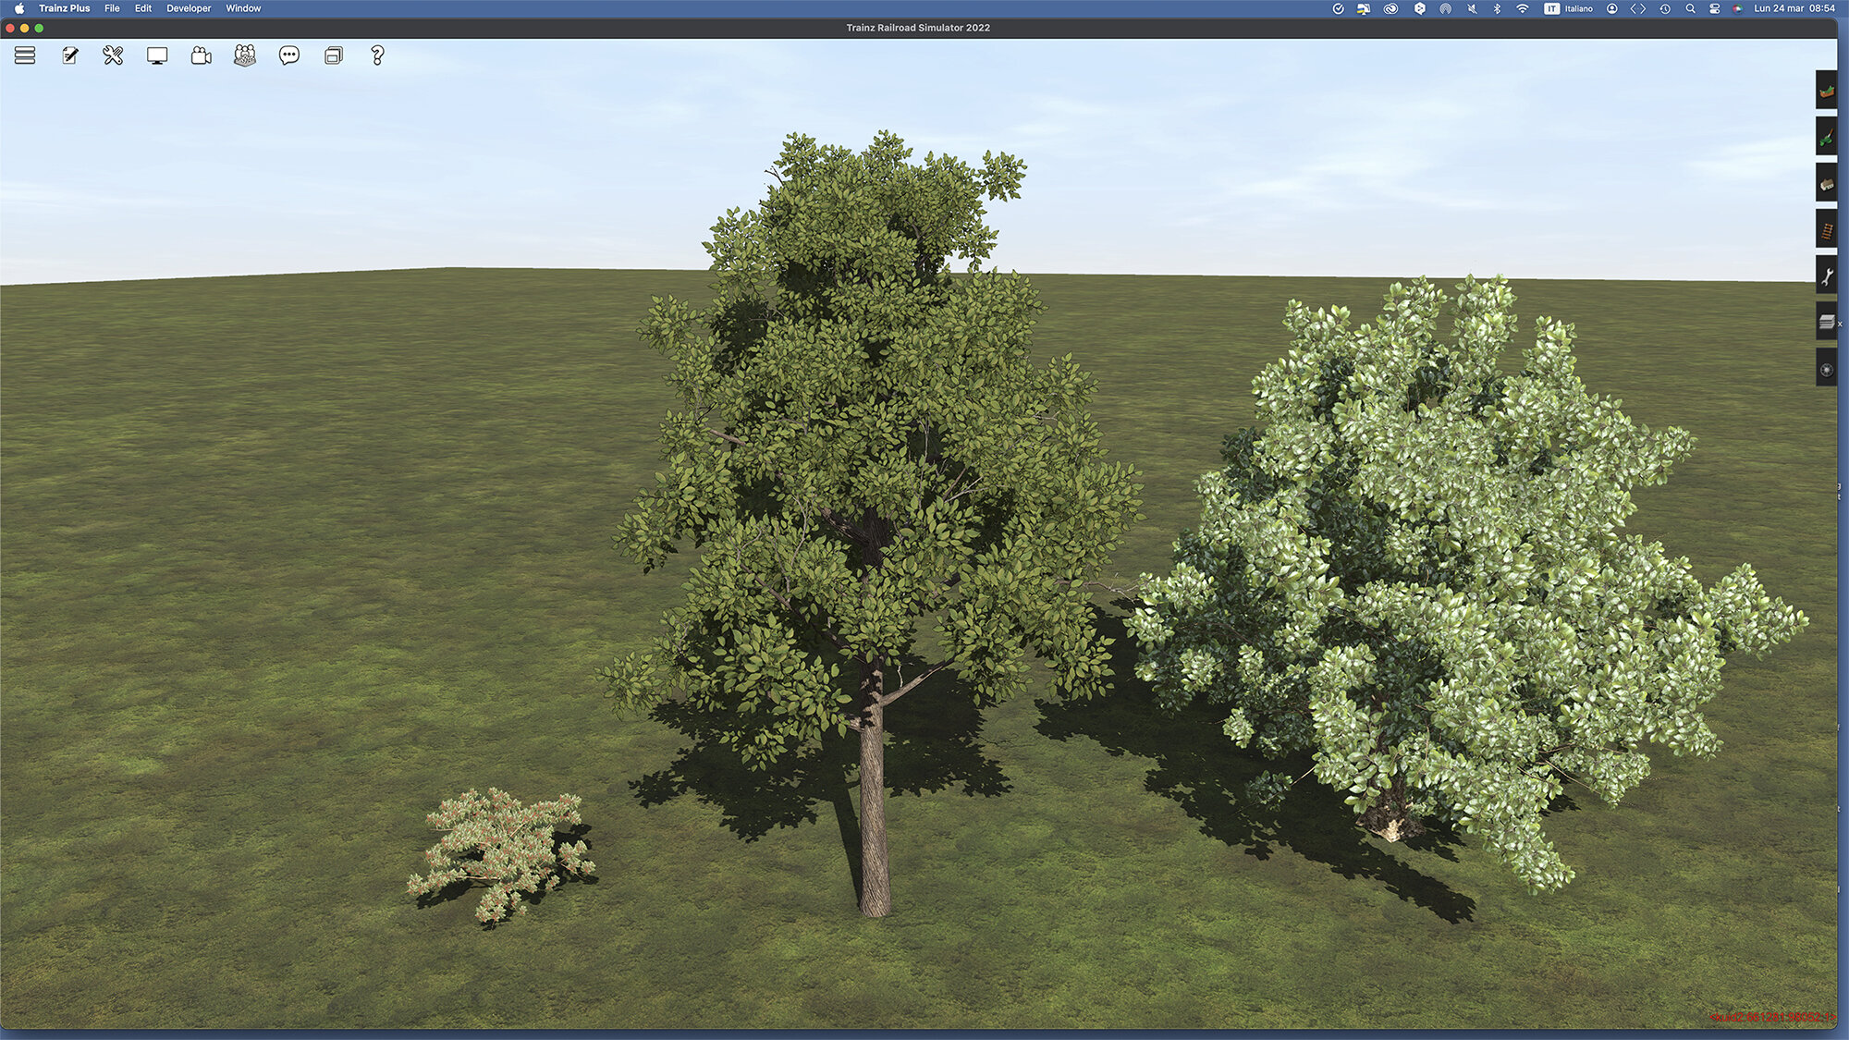
Task: Open the edit pencil tool
Action: coord(70,55)
